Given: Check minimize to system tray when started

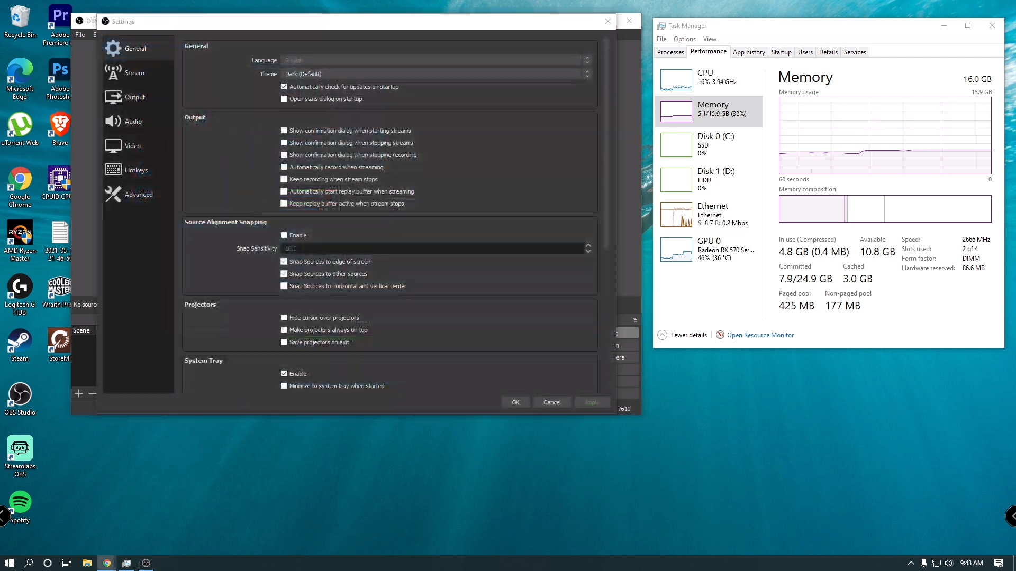Looking at the screenshot, I should point(284,386).
